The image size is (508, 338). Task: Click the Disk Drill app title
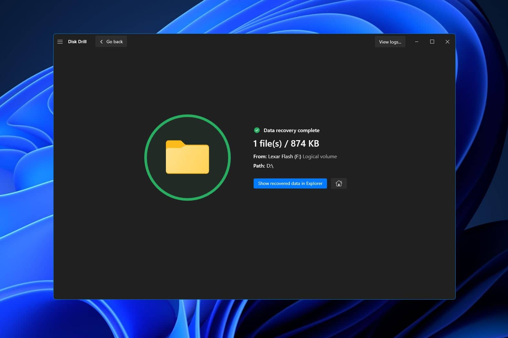[77, 42]
